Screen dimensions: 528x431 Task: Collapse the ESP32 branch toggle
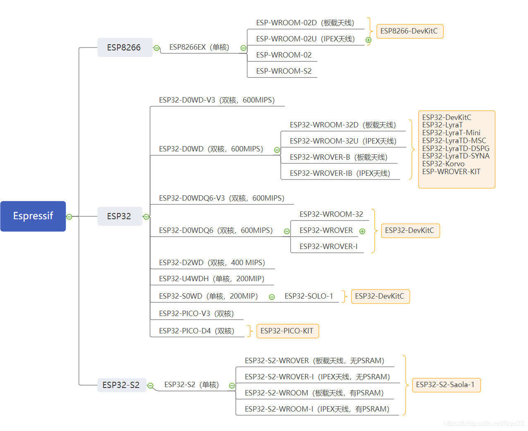[146, 217]
